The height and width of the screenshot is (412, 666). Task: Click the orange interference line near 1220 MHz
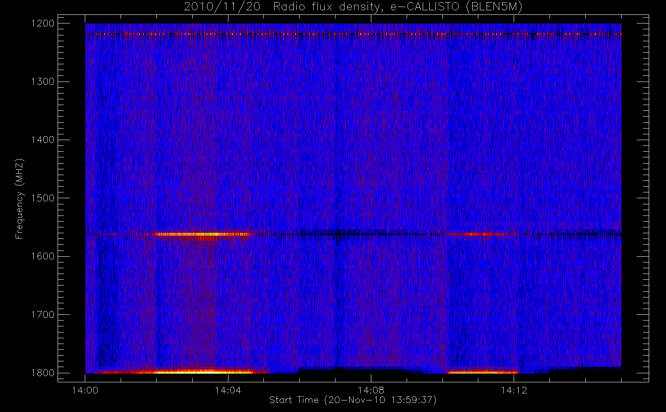coord(353,34)
